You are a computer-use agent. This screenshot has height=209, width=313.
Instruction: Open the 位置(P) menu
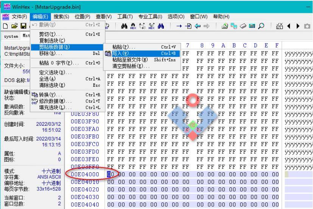(x=83, y=17)
